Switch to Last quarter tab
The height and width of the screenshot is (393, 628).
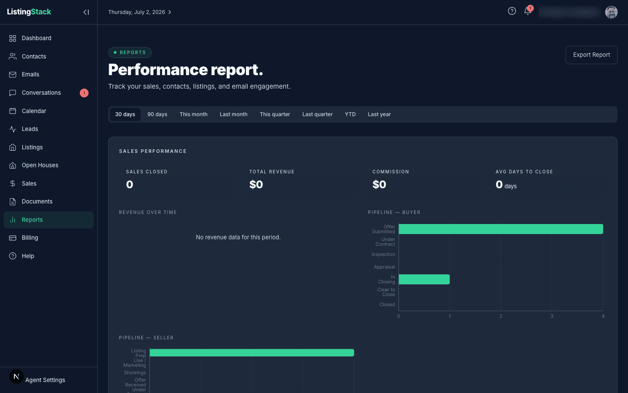[317, 114]
